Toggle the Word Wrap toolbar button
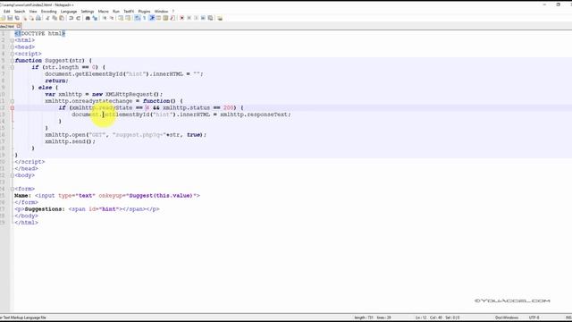The height and width of the screenshot is (322, 572). pos(137,18)
